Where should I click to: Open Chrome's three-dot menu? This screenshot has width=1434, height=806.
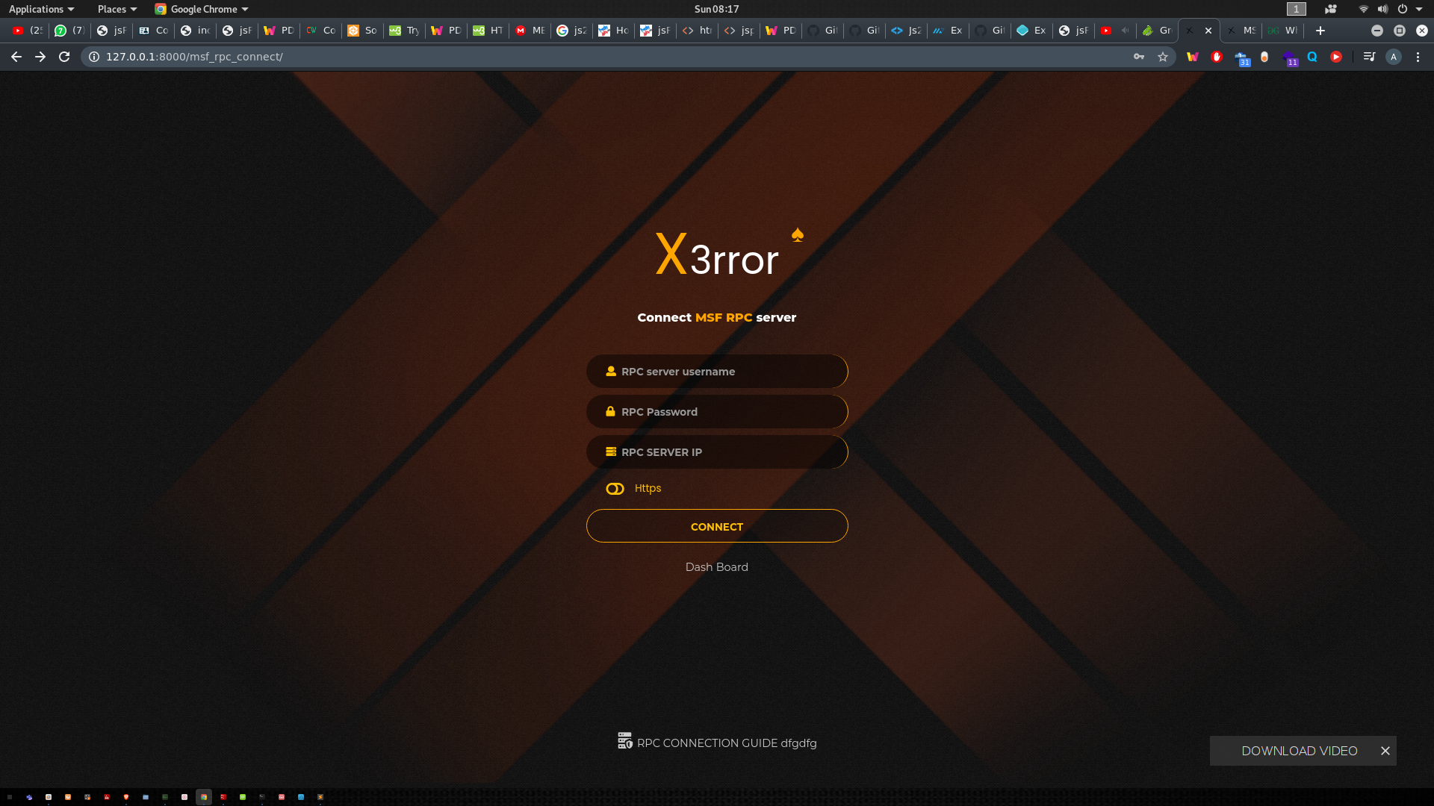click(x=1418, y=57)
